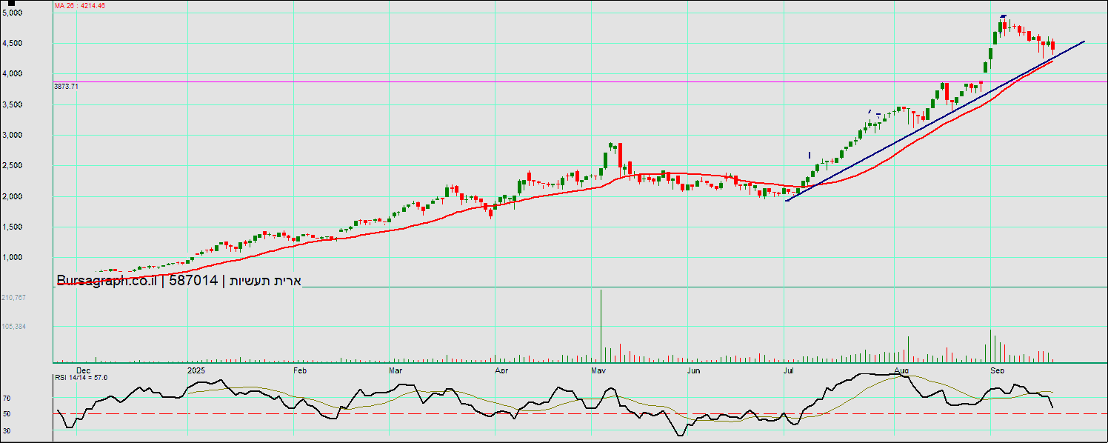This screenshot has height=443, width=1108.
Task: Select the MA 26 indicator label
Action: point(80,6)
